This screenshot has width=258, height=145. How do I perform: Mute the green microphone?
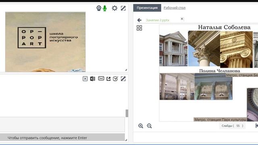pos(105,8)
